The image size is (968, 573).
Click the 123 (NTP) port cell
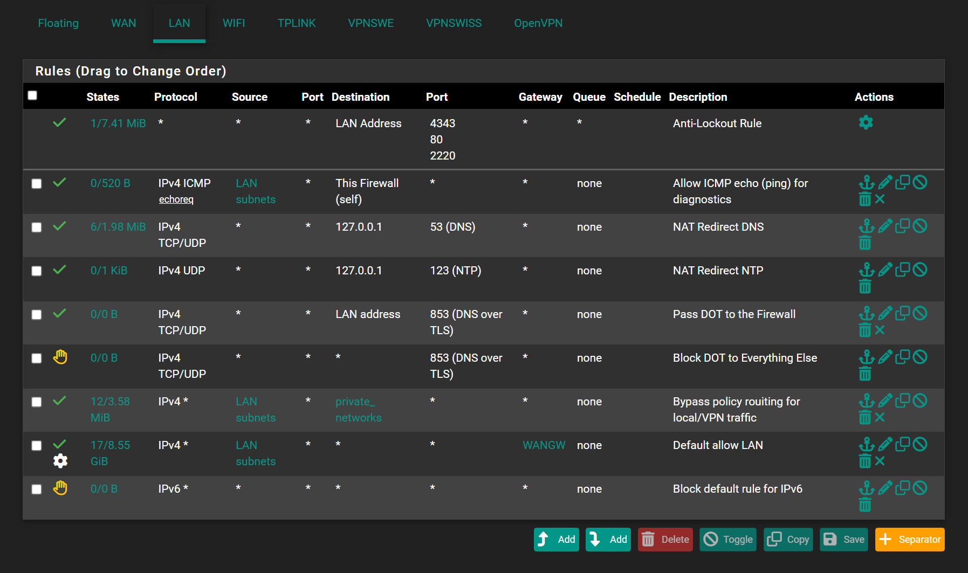click(x=456, y=271)
